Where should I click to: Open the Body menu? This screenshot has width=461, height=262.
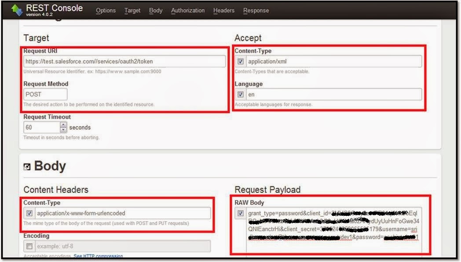[x=155, y=10]
